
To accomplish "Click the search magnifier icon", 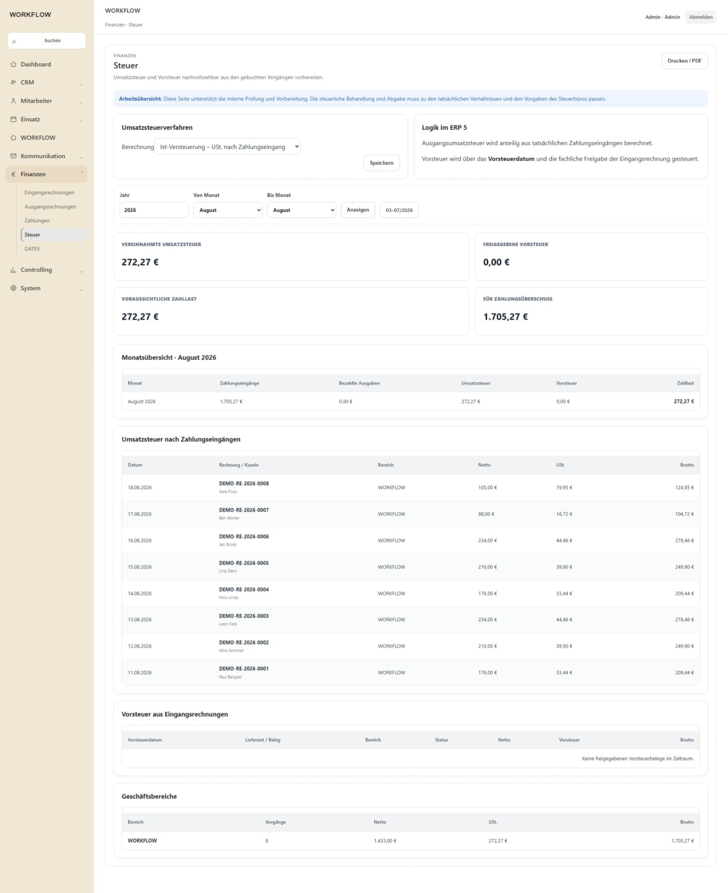I will tap(14, 41).
